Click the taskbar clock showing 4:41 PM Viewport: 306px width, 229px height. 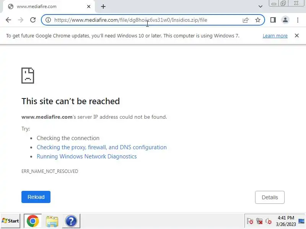pyautogui.click(x=286, y=221)
